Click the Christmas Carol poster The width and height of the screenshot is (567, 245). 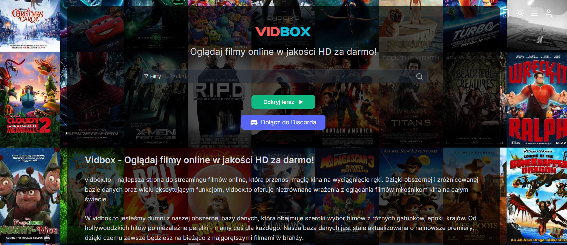30,26
